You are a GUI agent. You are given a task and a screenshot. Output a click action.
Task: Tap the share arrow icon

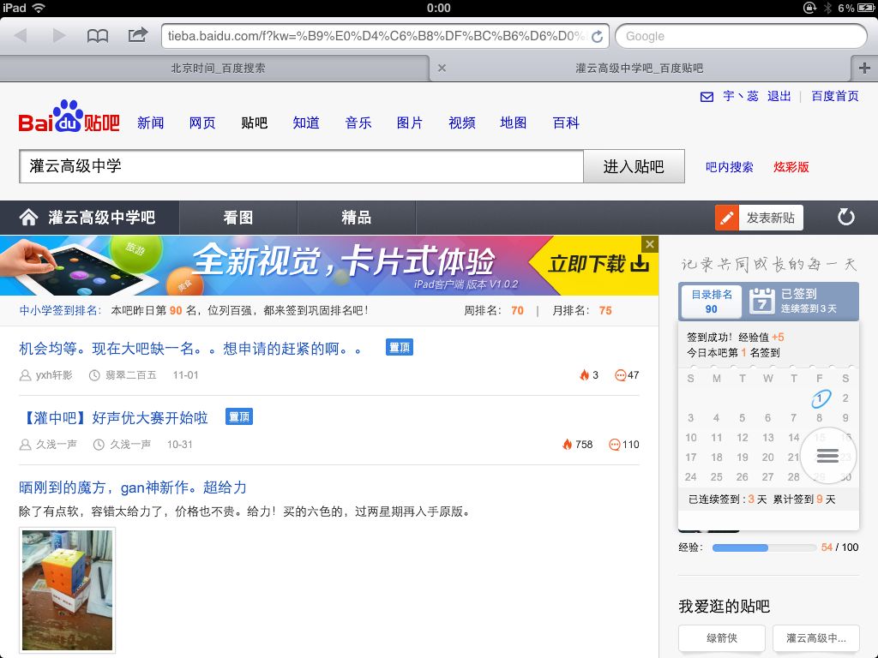138,34
